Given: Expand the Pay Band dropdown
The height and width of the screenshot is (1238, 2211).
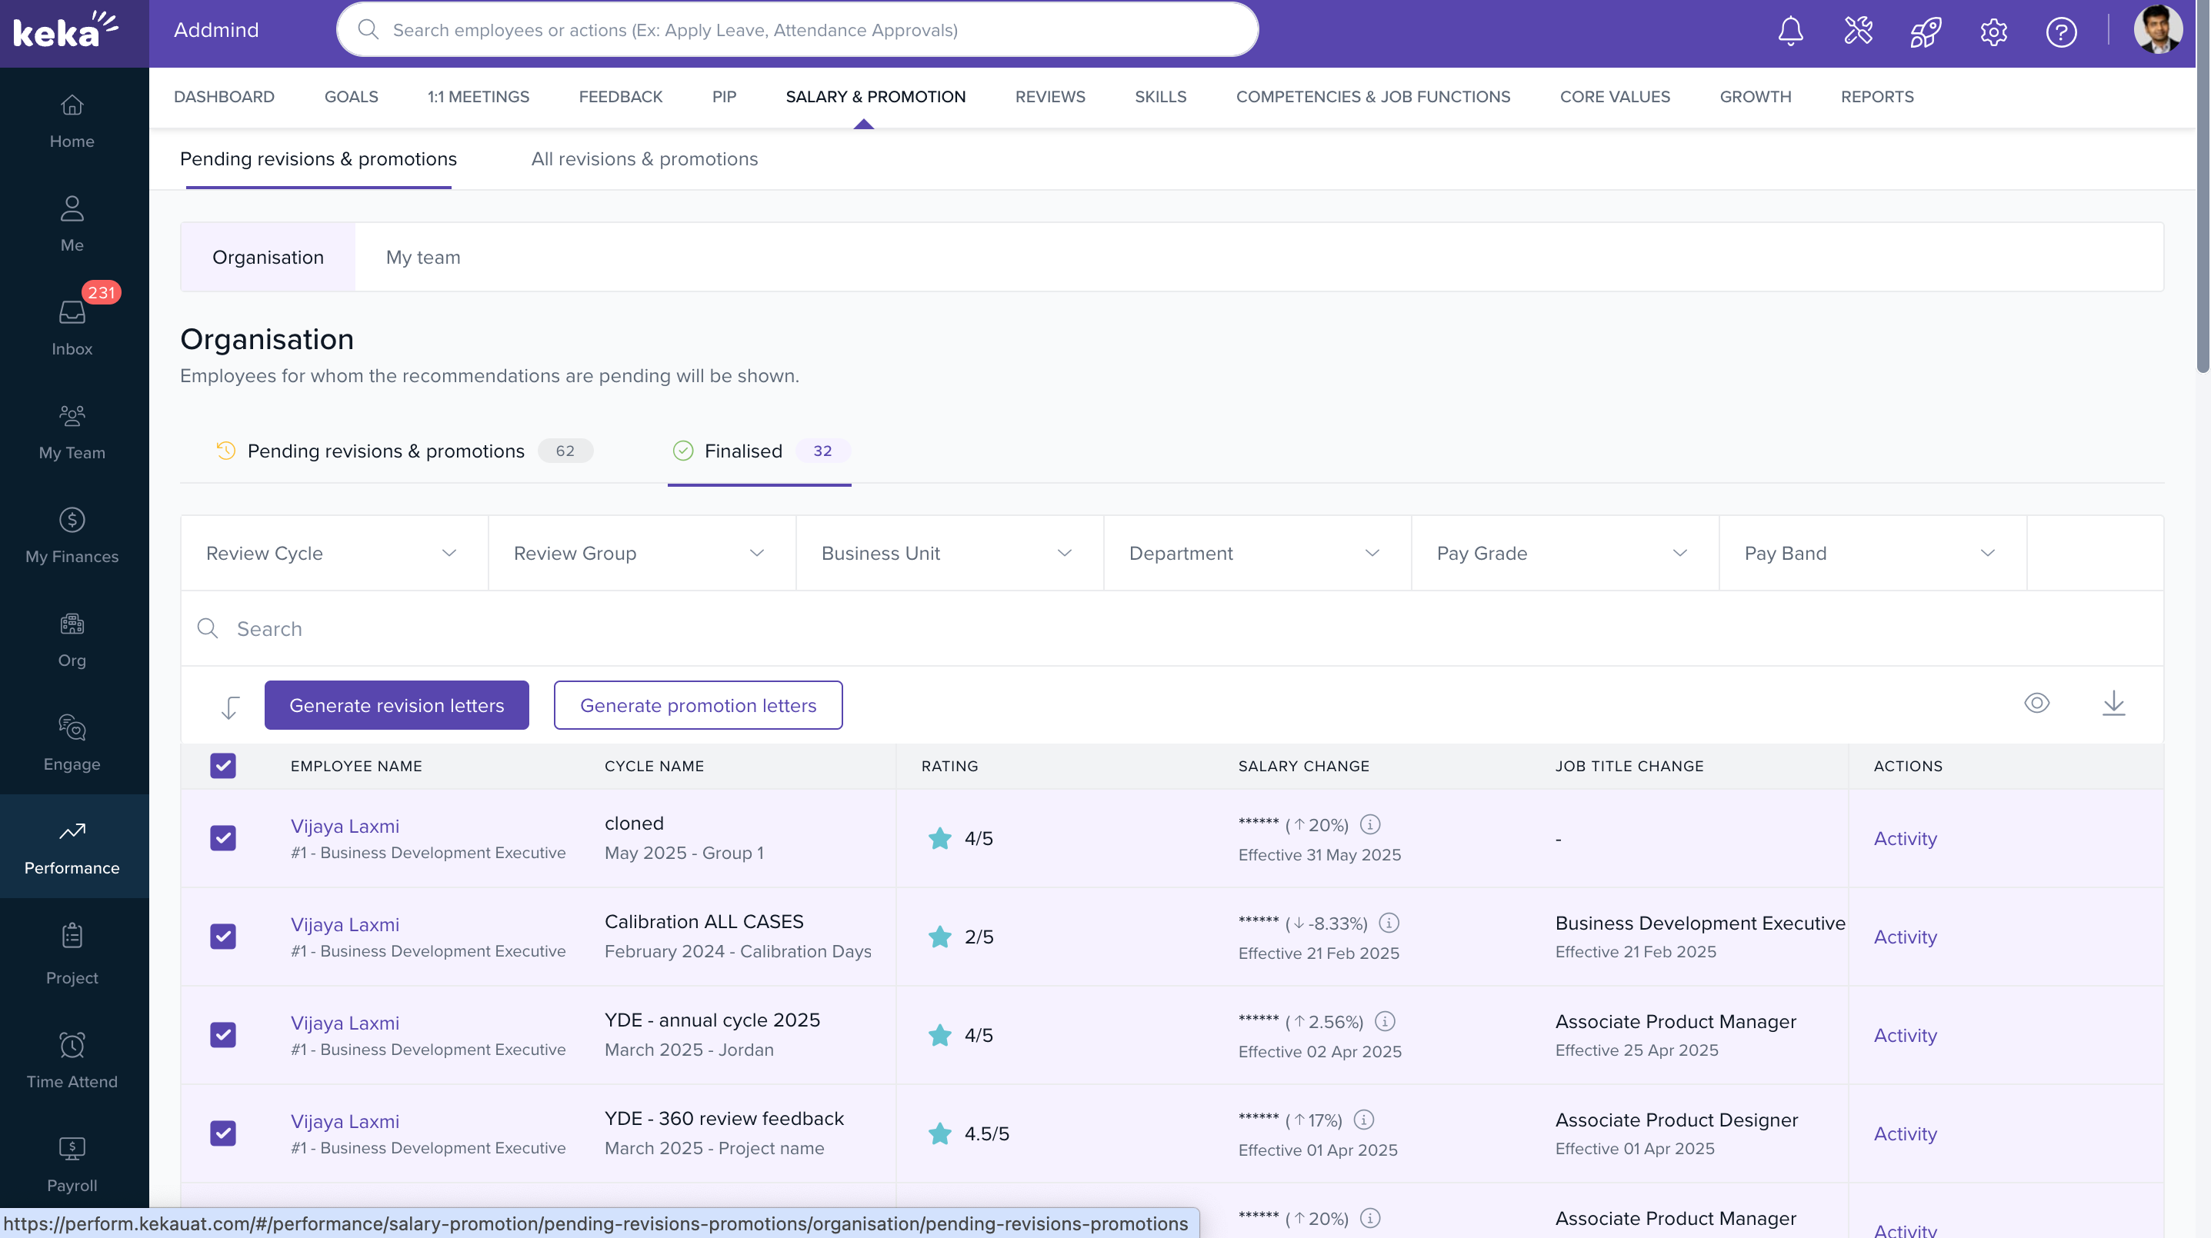Looking at the screenshot, I should [x=1871, y=554].
